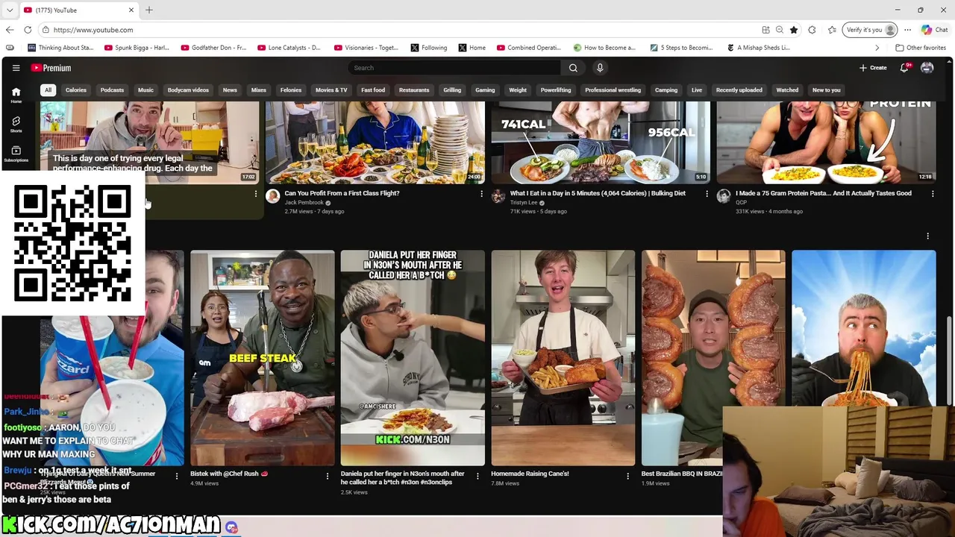Click the search magnifier button

[573, 68]
